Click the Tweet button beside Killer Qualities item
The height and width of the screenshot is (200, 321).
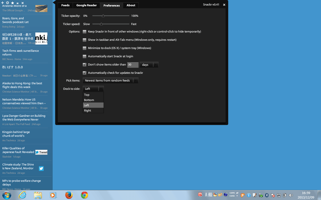[41, 152]
